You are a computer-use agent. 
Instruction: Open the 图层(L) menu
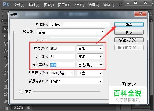63,5
